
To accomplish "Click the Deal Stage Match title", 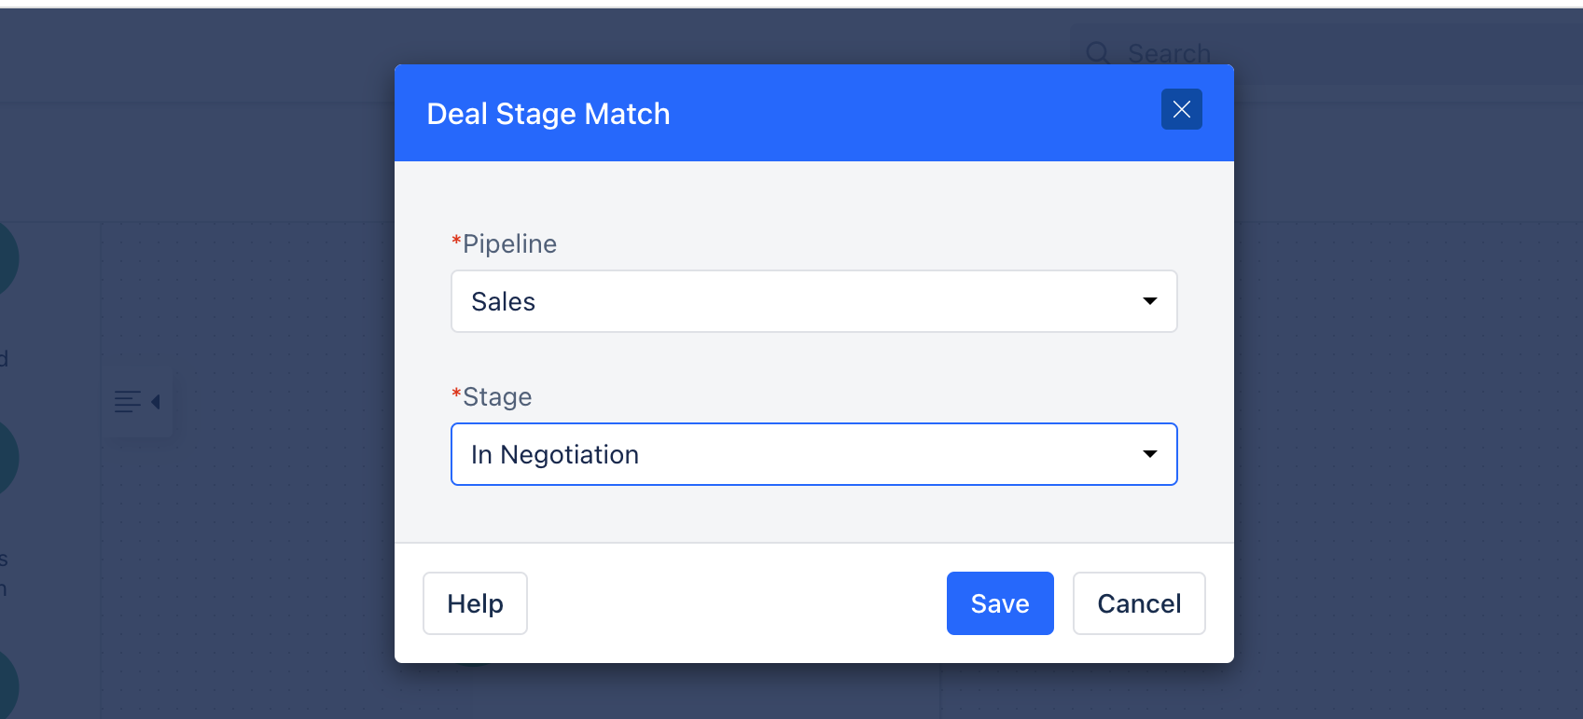I will pyautogui.click(x=548, y=114).
